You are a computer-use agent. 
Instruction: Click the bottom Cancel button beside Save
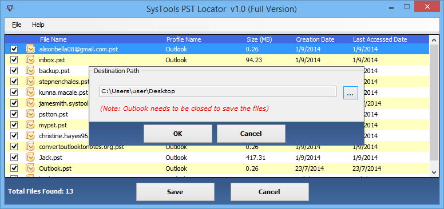pyautogui.click(x=269, y=192)
